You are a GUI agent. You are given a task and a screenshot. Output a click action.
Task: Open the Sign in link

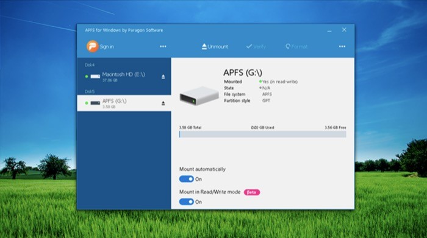click(x=107, y=47)
